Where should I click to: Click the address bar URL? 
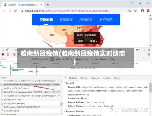pos(67,11)
